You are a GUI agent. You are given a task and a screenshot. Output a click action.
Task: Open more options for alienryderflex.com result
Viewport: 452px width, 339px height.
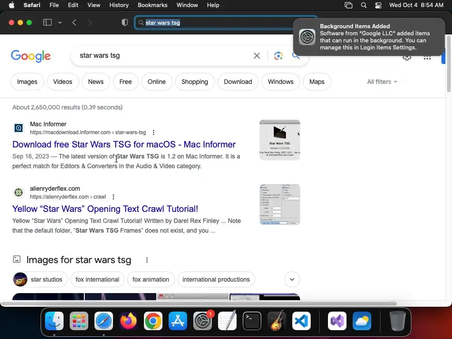(x=113, y=197)
